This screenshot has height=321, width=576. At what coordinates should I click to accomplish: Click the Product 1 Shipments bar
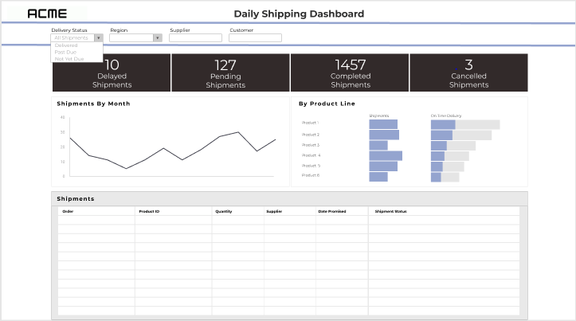point(383,124)
